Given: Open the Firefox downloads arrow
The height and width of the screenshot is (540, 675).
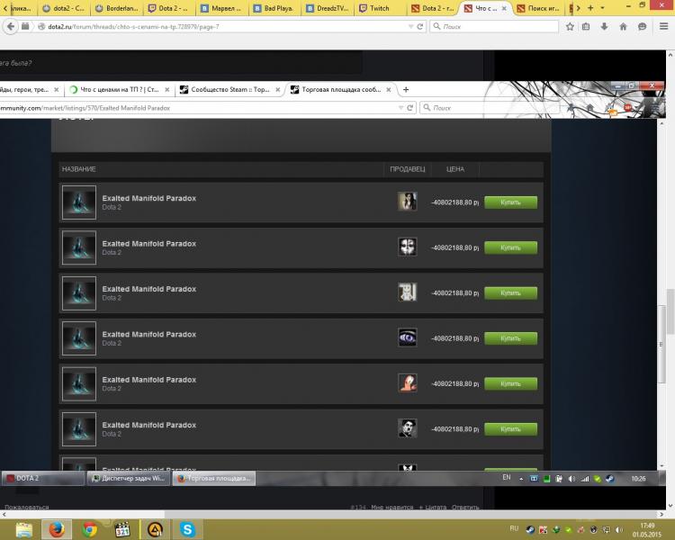Looking at the screenshot, I should (x=605, y=26).
